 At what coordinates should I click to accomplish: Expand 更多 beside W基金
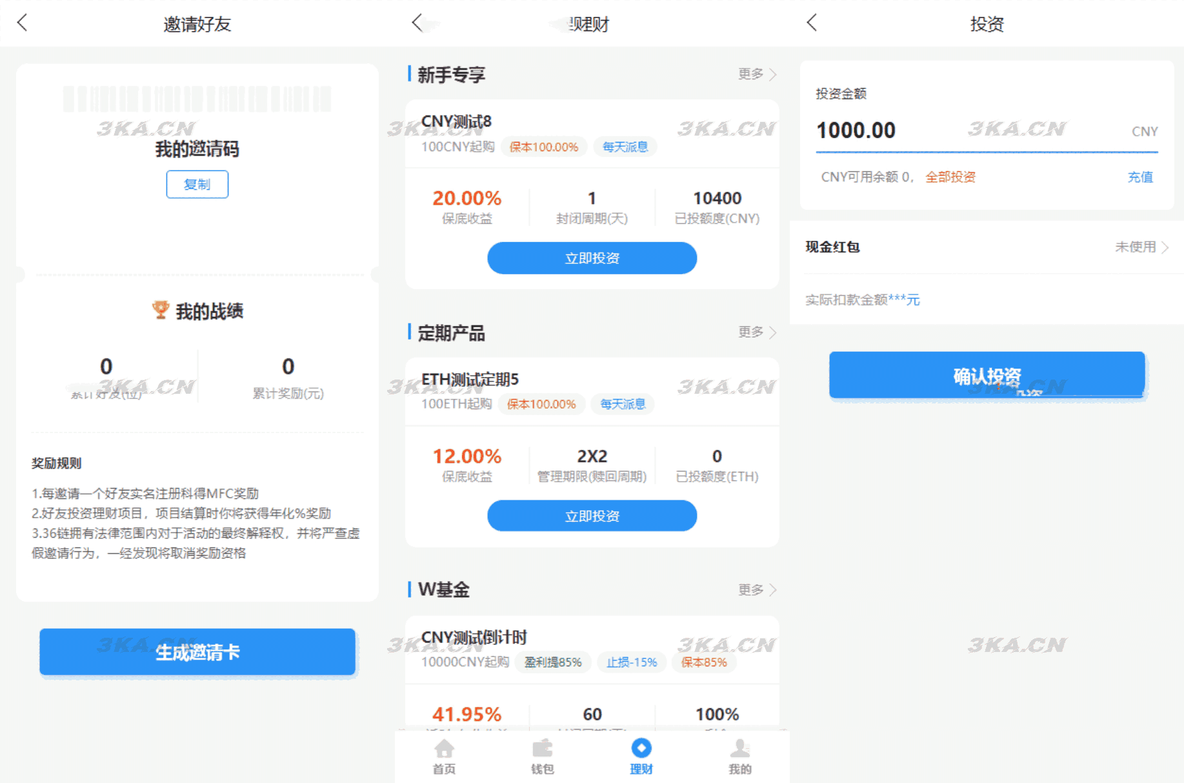[752, 589]
